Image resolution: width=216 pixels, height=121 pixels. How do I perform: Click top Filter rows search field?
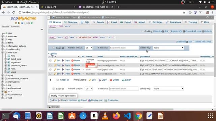point(124,48)
